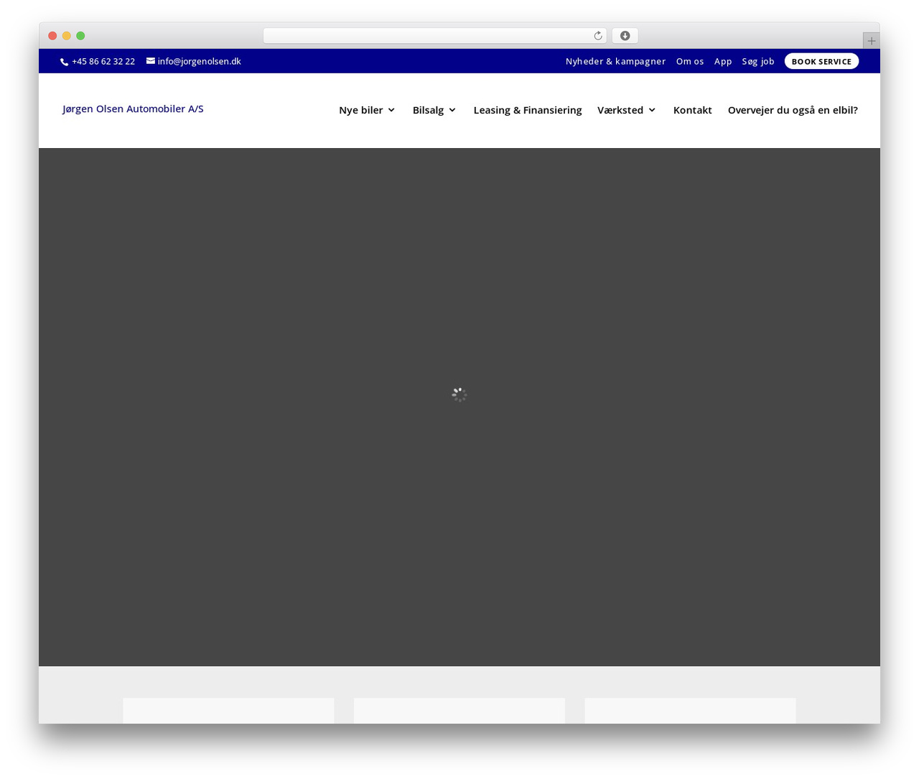Open the Kontakt page
The width and height of the screenshot is (919, 779).
pos(693,110)
